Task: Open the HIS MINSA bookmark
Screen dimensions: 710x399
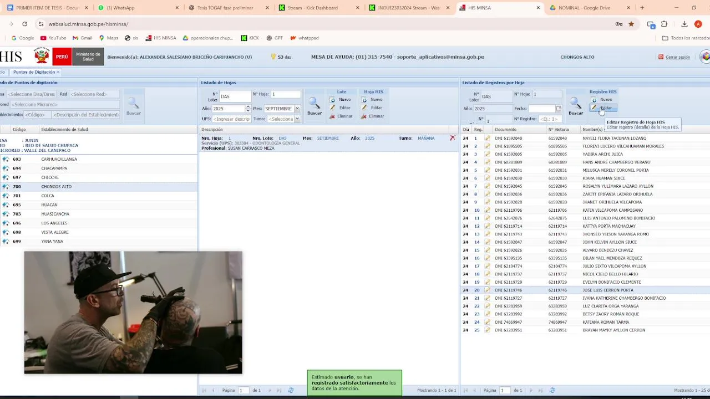Action: tap(160, 38)
